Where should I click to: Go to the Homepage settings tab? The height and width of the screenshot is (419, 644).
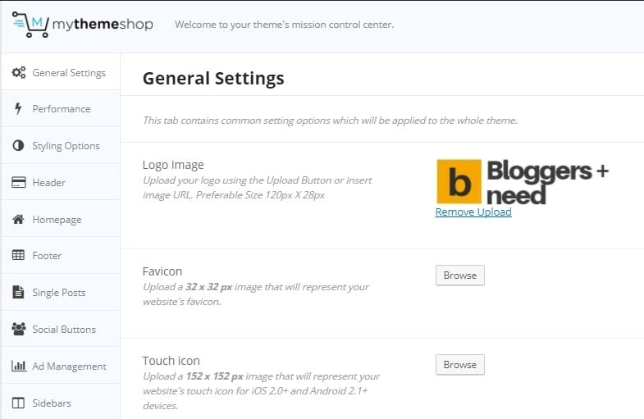tap(57, 220)
